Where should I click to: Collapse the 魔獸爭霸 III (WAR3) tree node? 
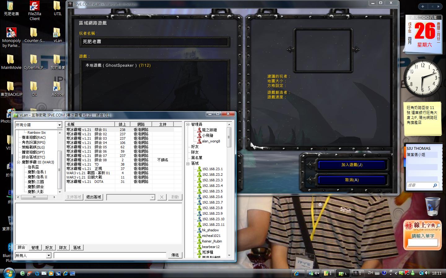coord(19,162)
